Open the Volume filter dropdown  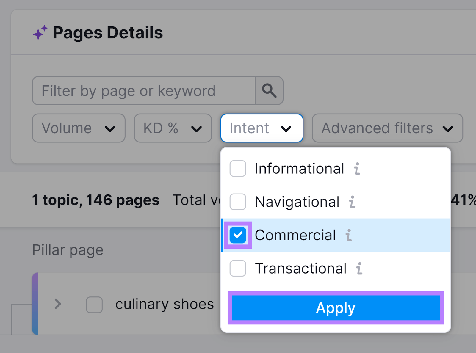pyautogui.click(x=78, y=128)
